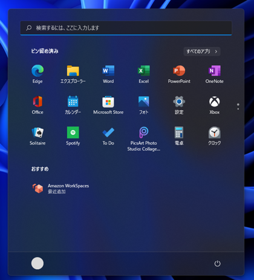The height and width of the screenshot is (280, 254).
Task: Click the power button icon
Action: [217, 264]
